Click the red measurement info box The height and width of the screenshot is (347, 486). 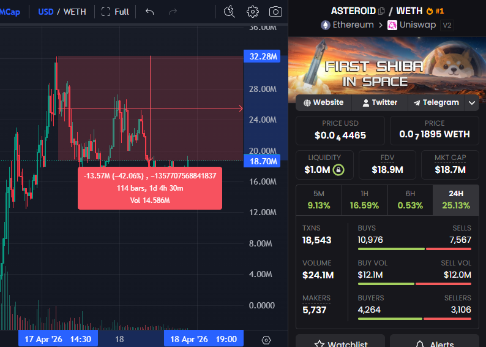click(x=150, y=188)
